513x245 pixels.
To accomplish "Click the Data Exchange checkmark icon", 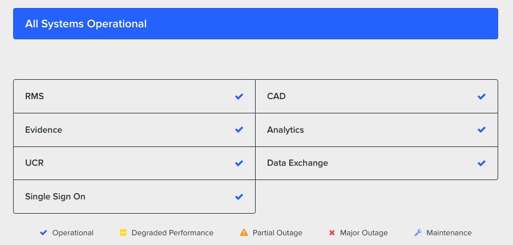I will [x=482, y=163].
